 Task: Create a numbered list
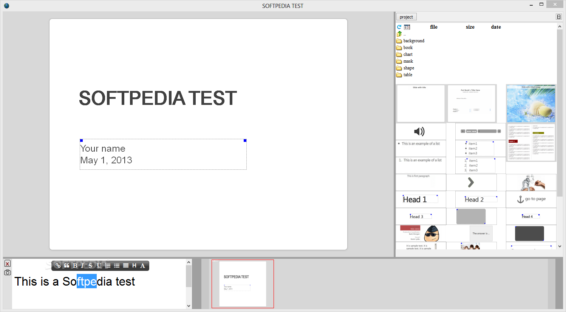pyautogui.click(x=108, y=266)
